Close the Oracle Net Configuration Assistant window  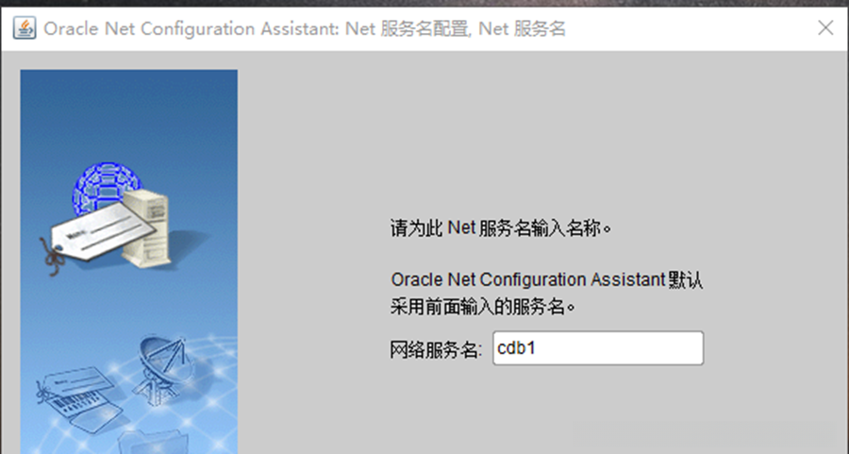click(x=825, y=28)
